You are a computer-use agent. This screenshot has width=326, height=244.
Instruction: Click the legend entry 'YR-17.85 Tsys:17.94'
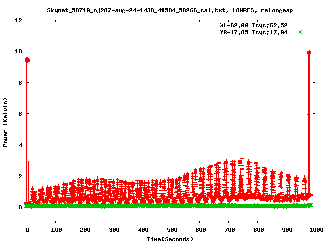(x=254, y=32)
